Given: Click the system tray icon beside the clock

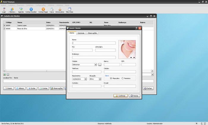Looking at the screenshot, I should click(197, 124).
